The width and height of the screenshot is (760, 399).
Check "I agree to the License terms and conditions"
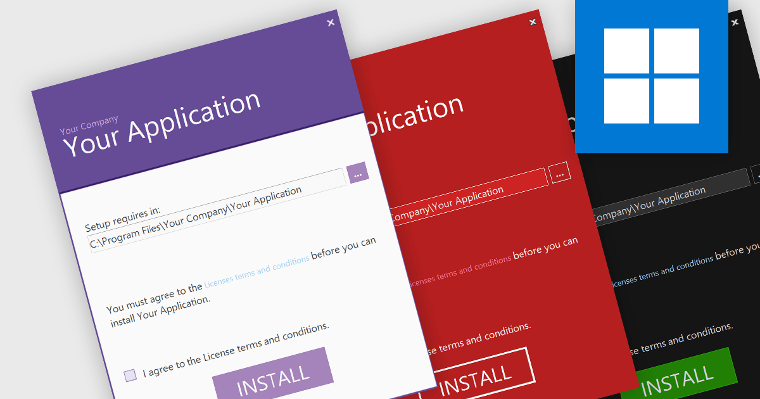pyautogui.click(x=130, y=374)
